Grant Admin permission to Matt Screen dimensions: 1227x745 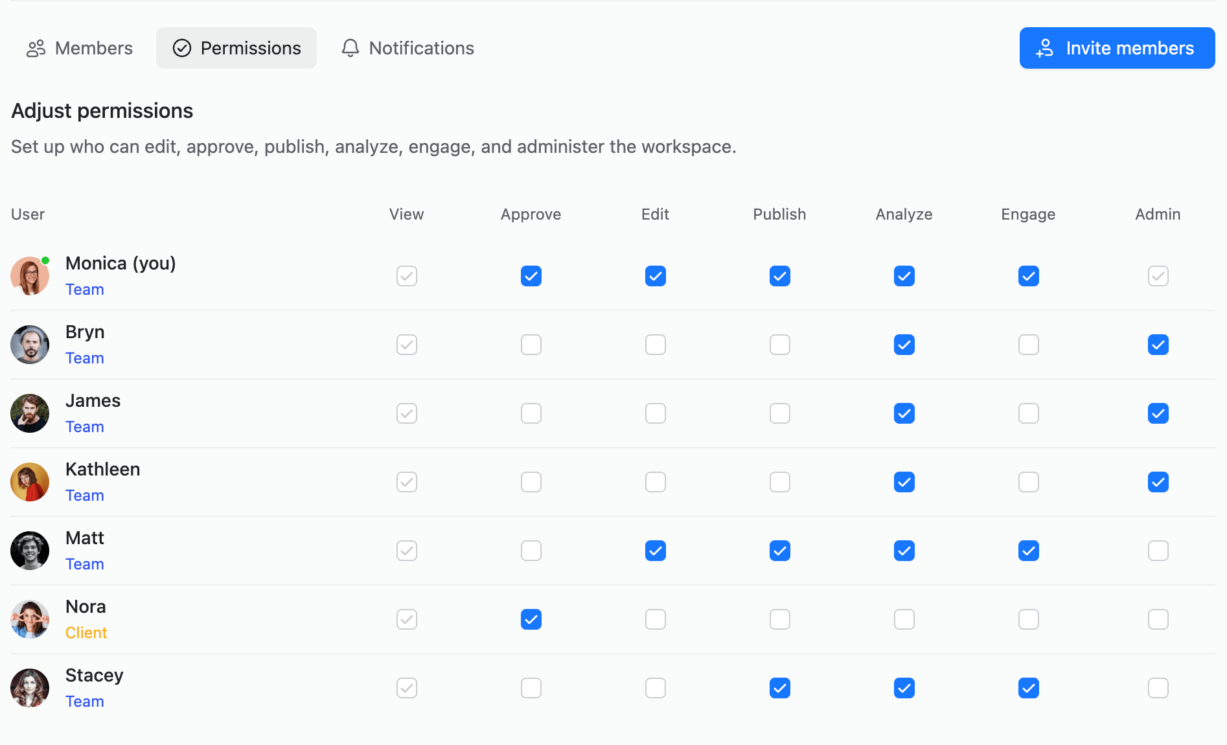click(x=1158, y=551)
